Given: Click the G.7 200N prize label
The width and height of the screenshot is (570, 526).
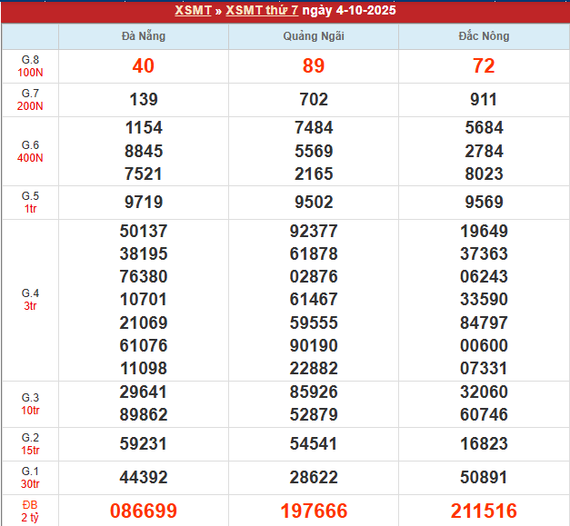Looking at the screenshot, I should [x=30, y=100].
